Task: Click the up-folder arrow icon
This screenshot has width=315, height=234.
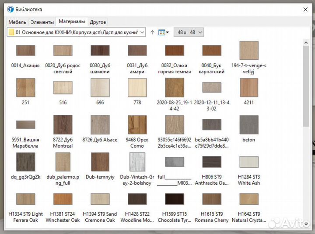Action: [x=152, y=32]
